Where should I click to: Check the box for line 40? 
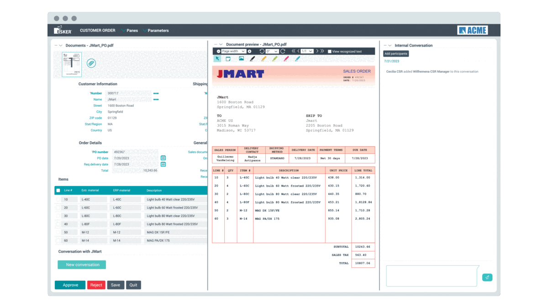[x=58, y=224]
